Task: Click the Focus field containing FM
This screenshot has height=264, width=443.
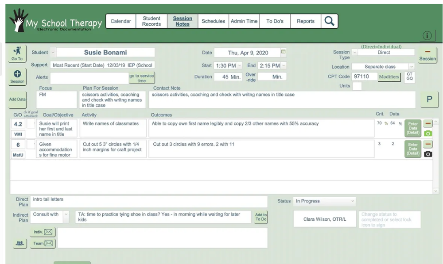Action: point(57,99)
